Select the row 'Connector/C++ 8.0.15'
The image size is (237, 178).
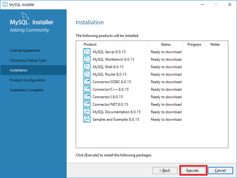tap(152, 89)
